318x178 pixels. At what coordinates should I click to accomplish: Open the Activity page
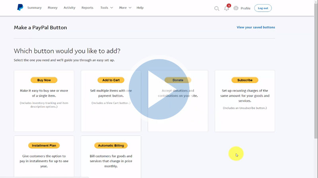click(70, 8)
